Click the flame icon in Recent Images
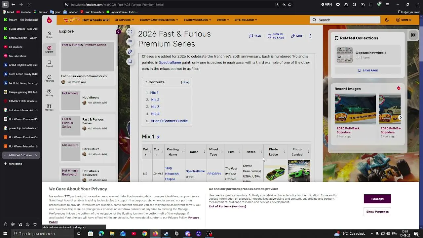Screen dimensions: 423x238 (399, 88)
